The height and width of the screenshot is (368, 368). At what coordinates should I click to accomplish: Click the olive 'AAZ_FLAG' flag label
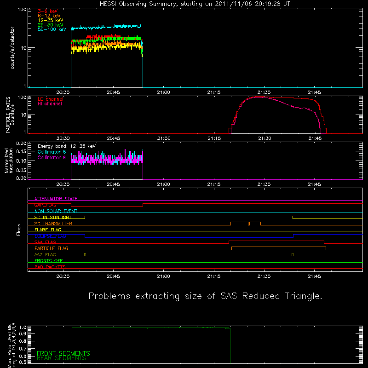coord(45,254)
